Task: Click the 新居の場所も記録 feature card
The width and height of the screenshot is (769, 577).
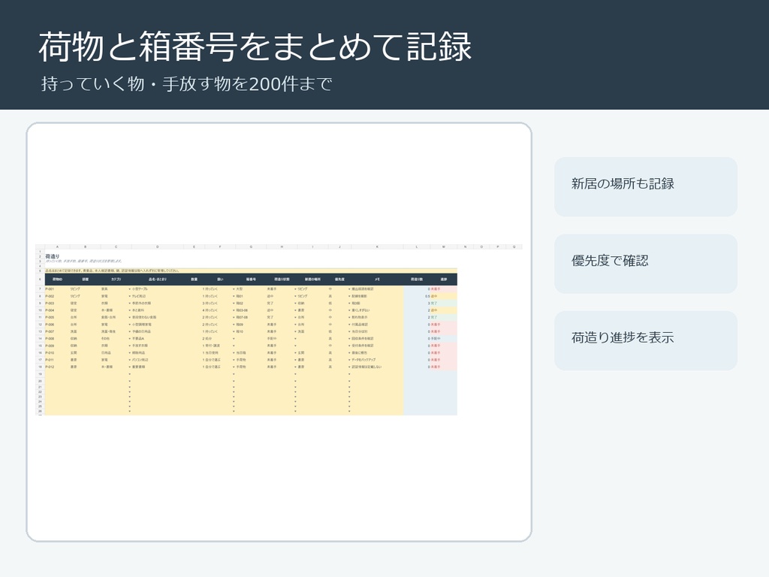Action: (x=645, y=186)
